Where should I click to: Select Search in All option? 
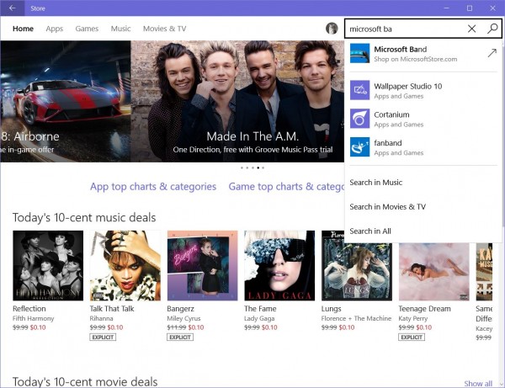370,231
